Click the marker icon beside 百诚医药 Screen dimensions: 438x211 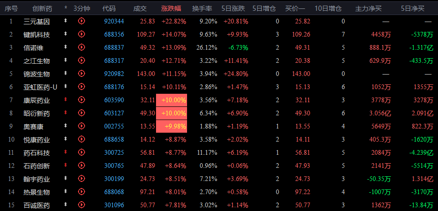(x=66, y=204)
